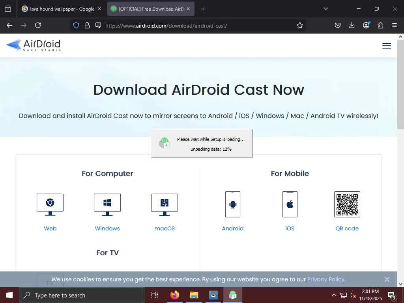Open a new browser tab
The image size is (404, 303).
(x=203, y=9)
